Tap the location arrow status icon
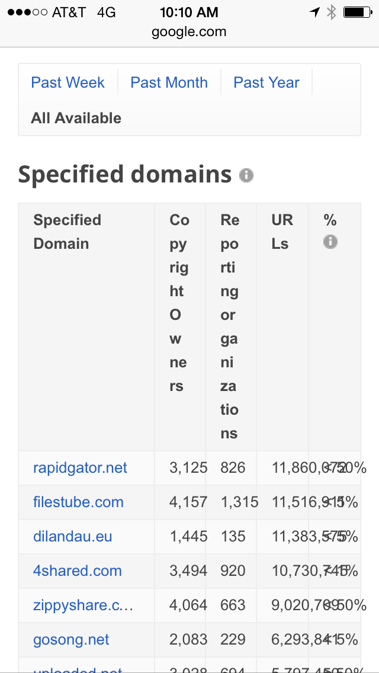 click(x=314, y=12)
